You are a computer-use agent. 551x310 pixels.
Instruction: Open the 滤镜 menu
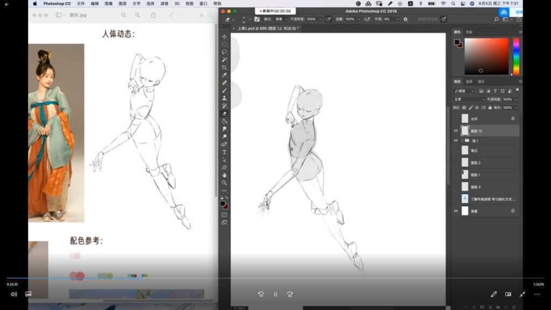coord(164,3)
